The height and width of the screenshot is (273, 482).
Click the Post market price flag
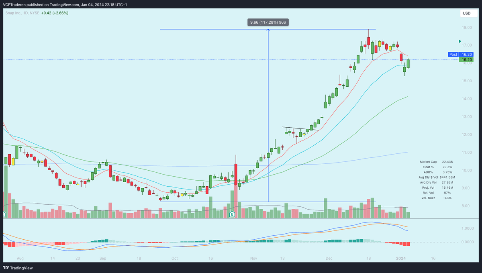coord(453,54)
